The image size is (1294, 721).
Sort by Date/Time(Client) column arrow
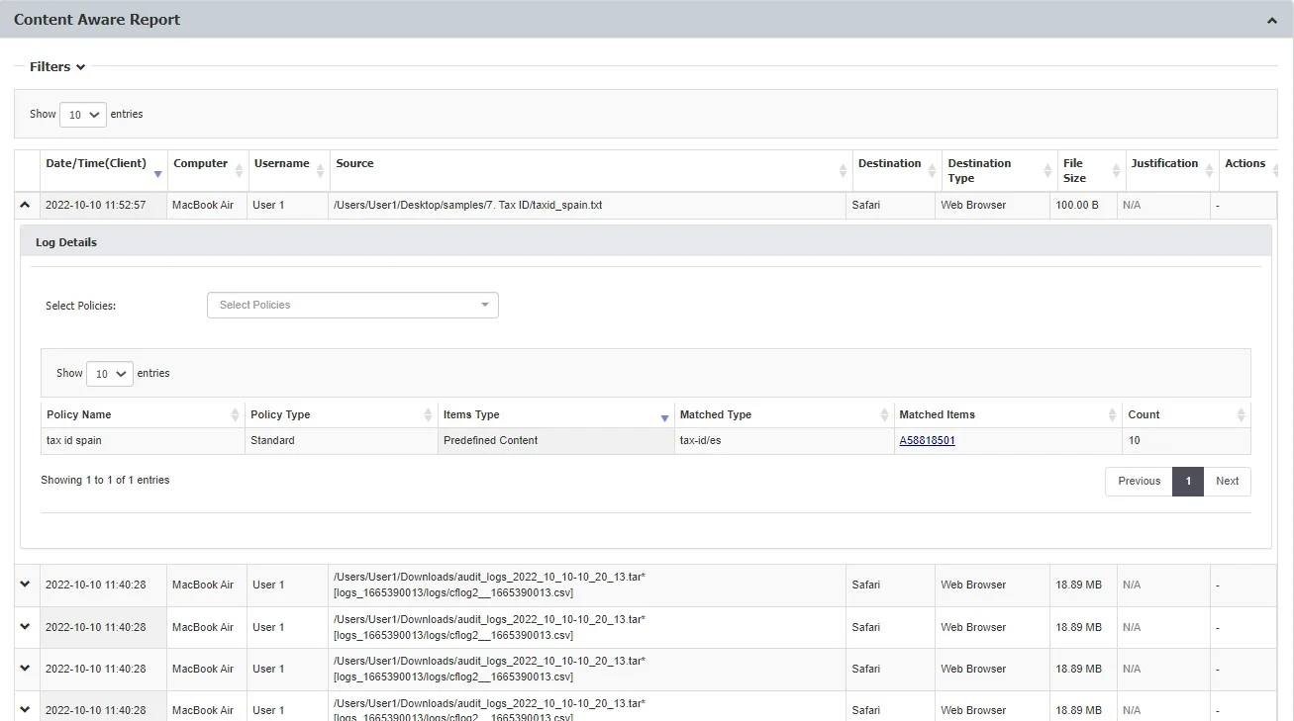[157, 174]
